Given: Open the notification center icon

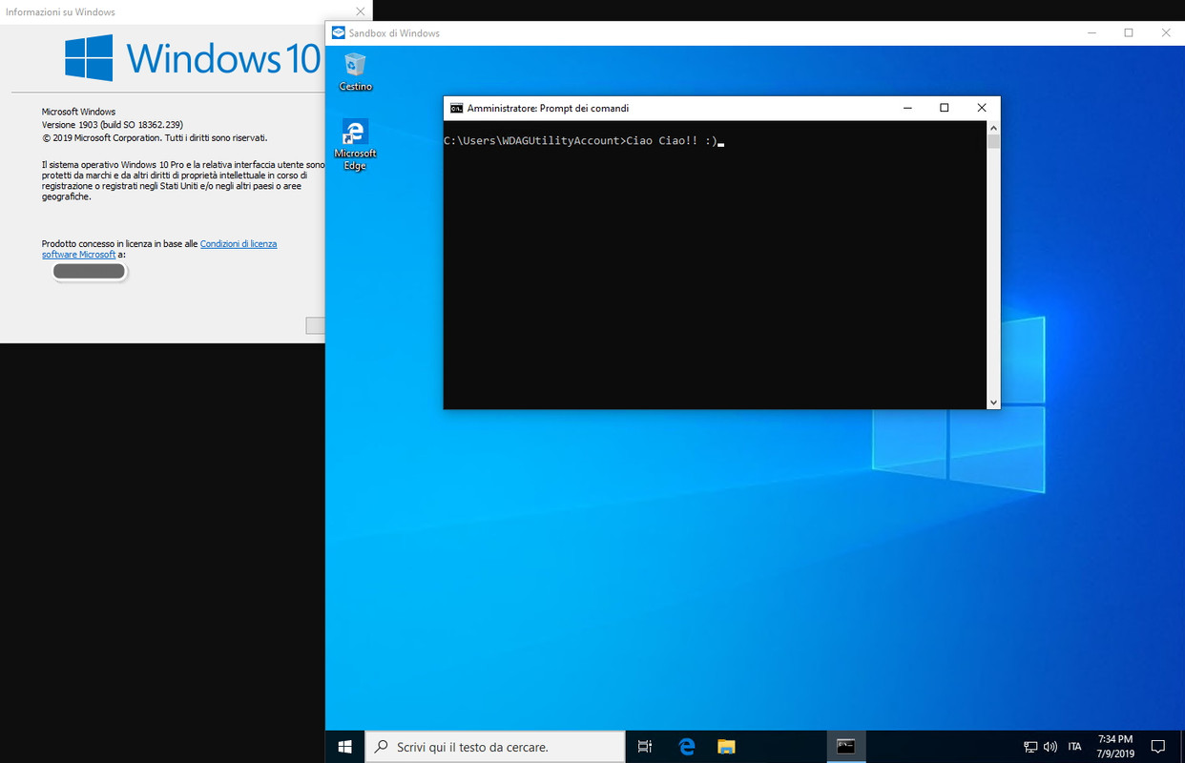Looking at the screenshot, I should (1158, 747).
